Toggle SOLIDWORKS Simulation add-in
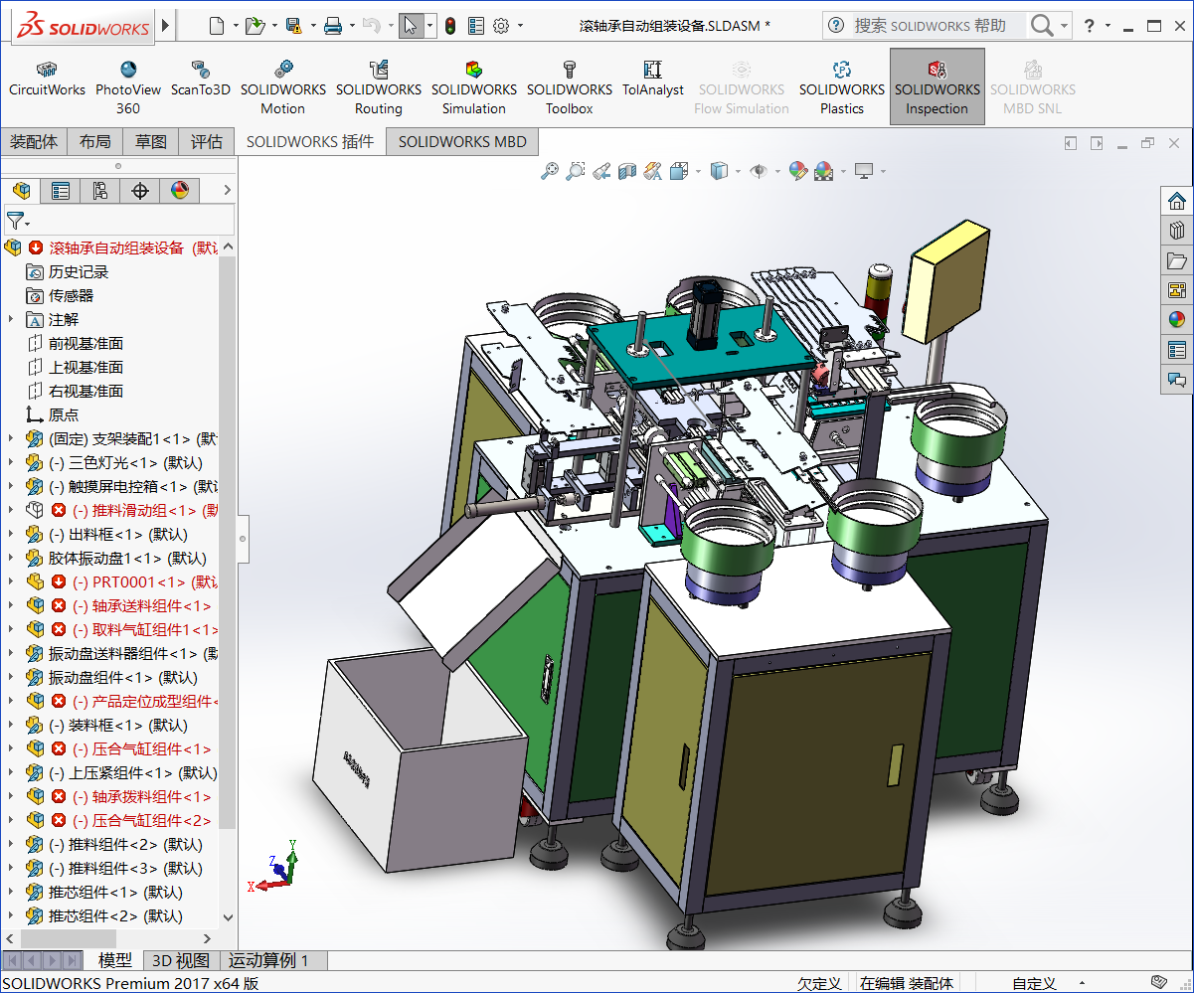The image size is (1194, 993). point(474,87)
